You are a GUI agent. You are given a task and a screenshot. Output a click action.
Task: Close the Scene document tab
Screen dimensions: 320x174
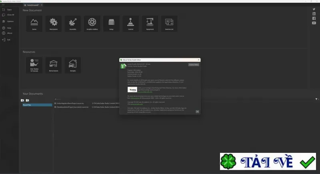click(x=42, y=5)
